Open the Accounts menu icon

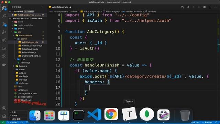[4, 108]
